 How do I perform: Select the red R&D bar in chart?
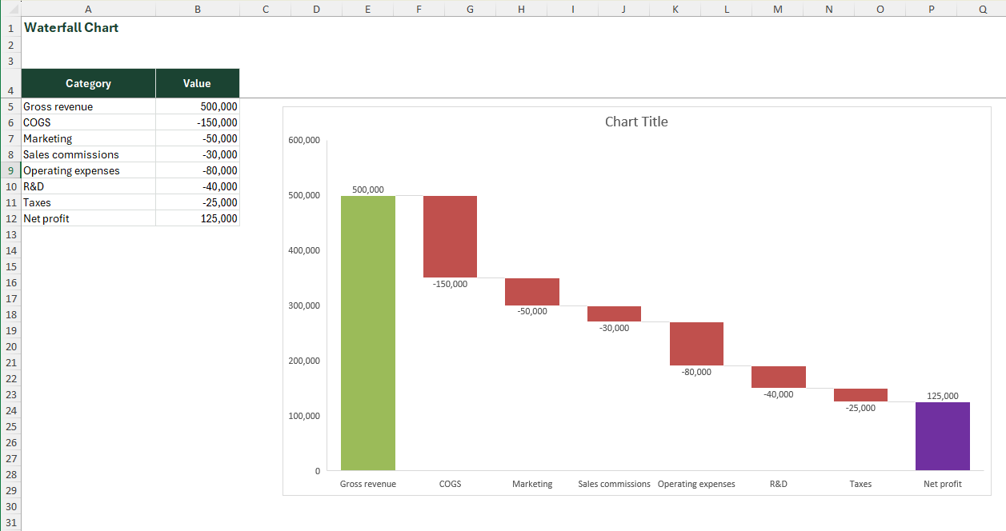[x=779, y=377]
